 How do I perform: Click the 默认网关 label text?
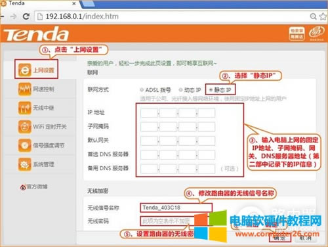[98, 140]
